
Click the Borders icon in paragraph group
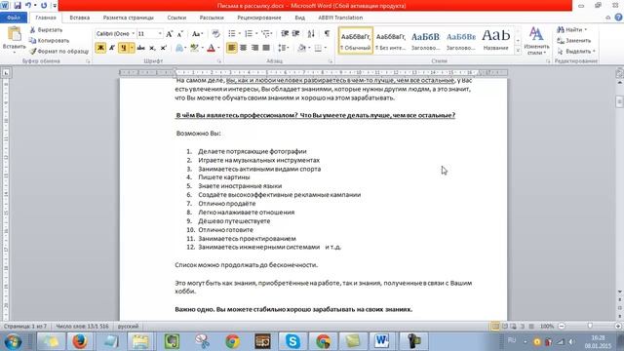(x=318, y=48)
